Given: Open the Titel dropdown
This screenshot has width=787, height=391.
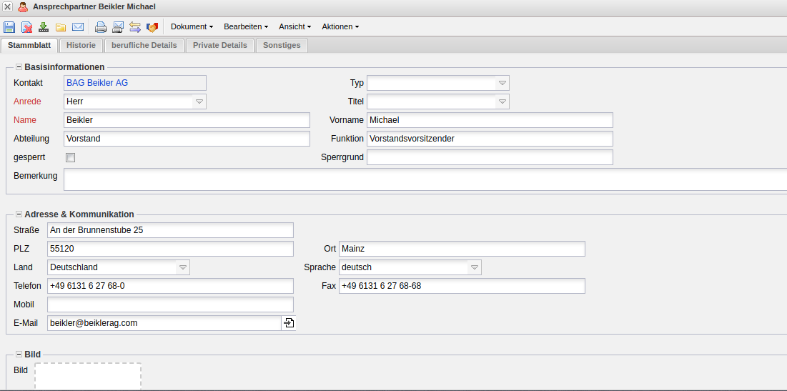Looking at the screenshot, I should click(x=503, y=102).
